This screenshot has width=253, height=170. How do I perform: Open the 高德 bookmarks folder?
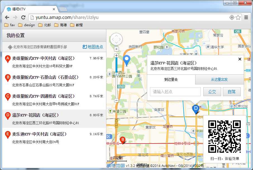pos(61,25)
